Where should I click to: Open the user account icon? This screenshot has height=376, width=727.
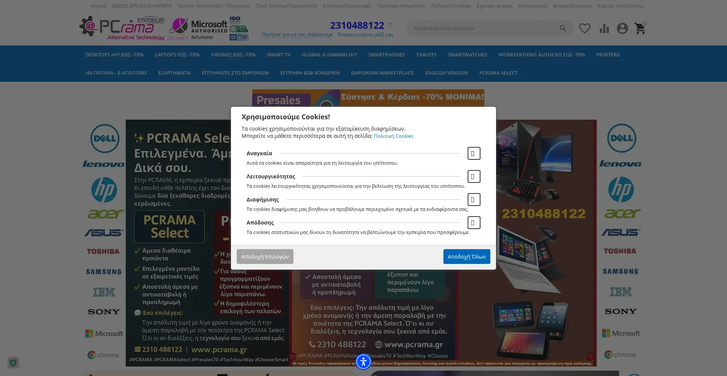pos(622,28)
